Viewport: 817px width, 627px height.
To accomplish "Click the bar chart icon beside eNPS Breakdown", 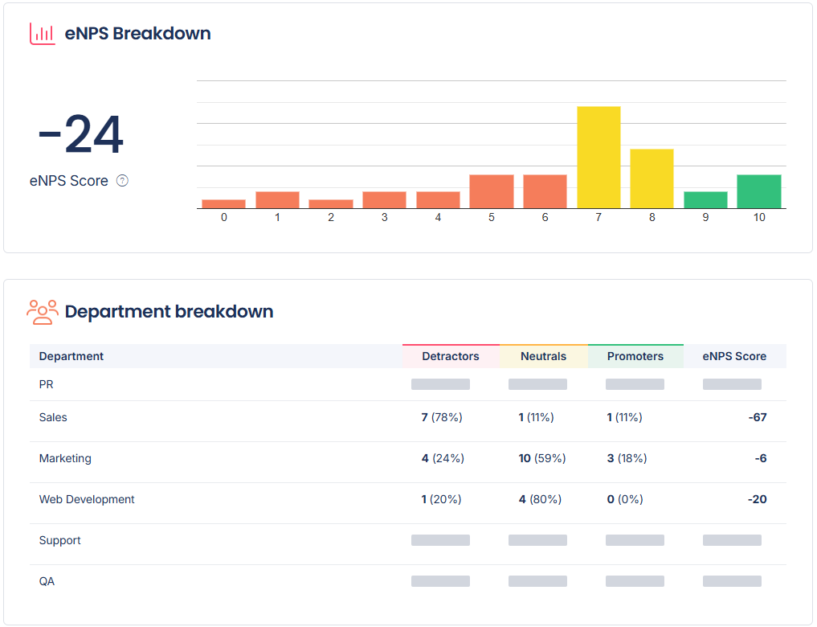I will [x=43, y=33].
